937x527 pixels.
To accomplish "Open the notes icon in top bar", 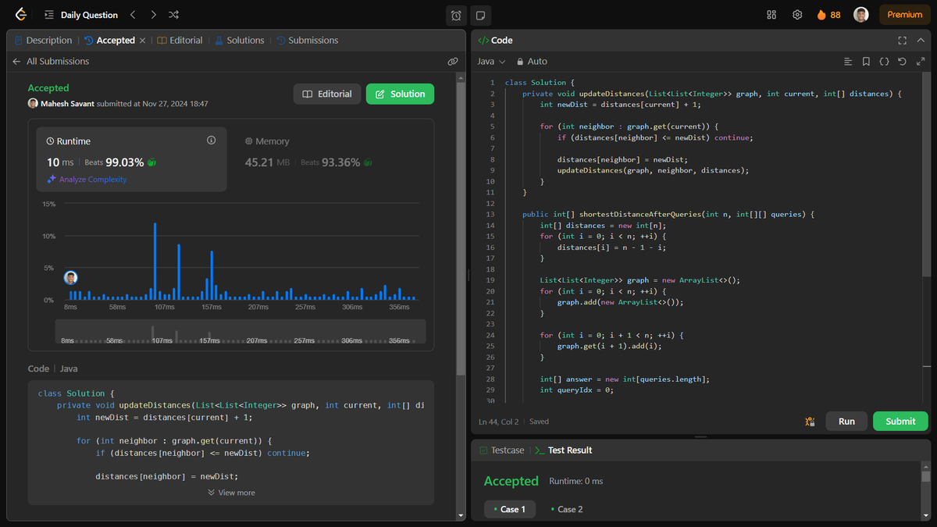I will (x=480, y=15).
